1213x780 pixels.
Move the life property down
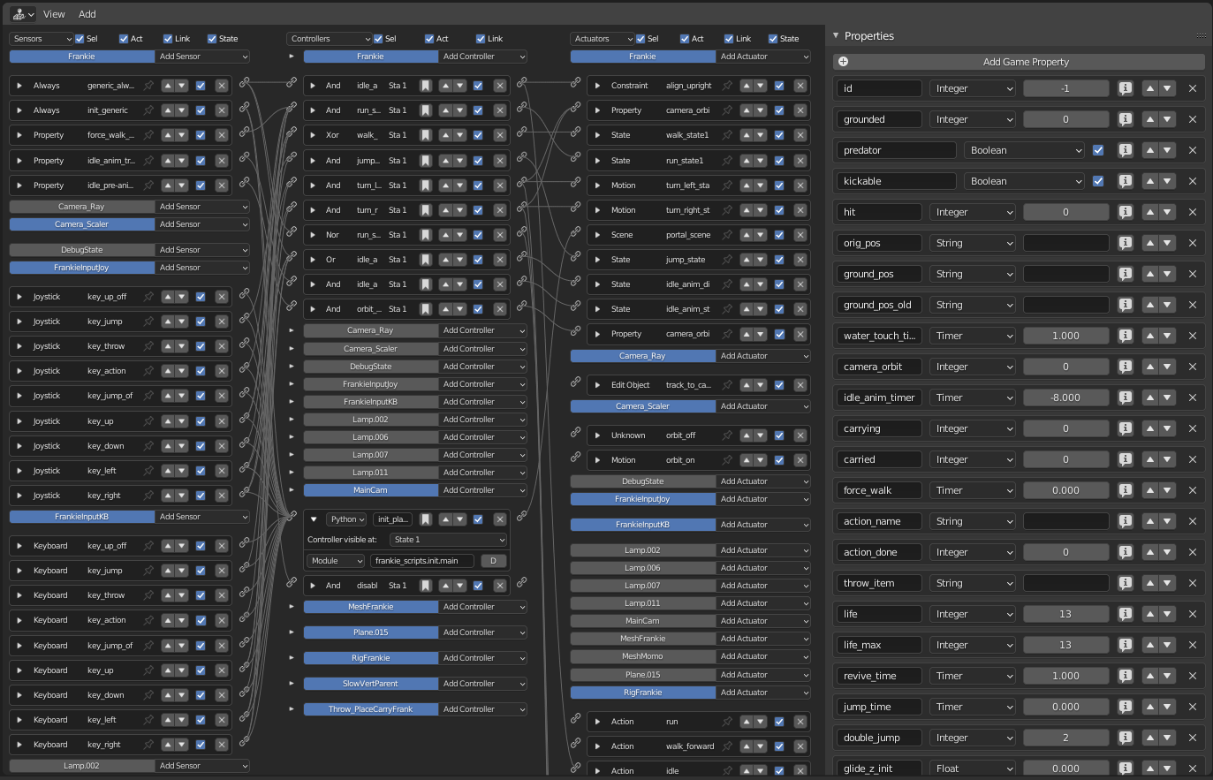[1167, 614]
